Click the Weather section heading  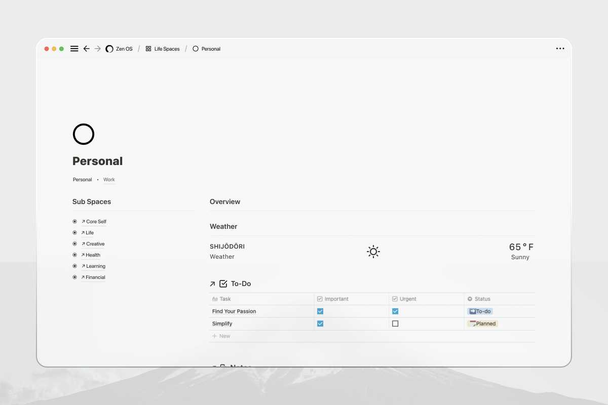[223, 226]
